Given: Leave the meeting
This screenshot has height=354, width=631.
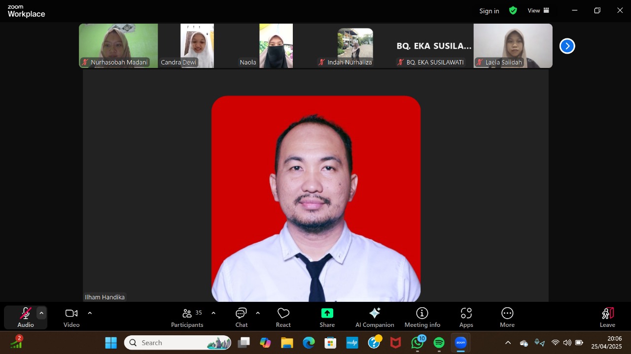Looking at the screenshot, I should [607, 317].
